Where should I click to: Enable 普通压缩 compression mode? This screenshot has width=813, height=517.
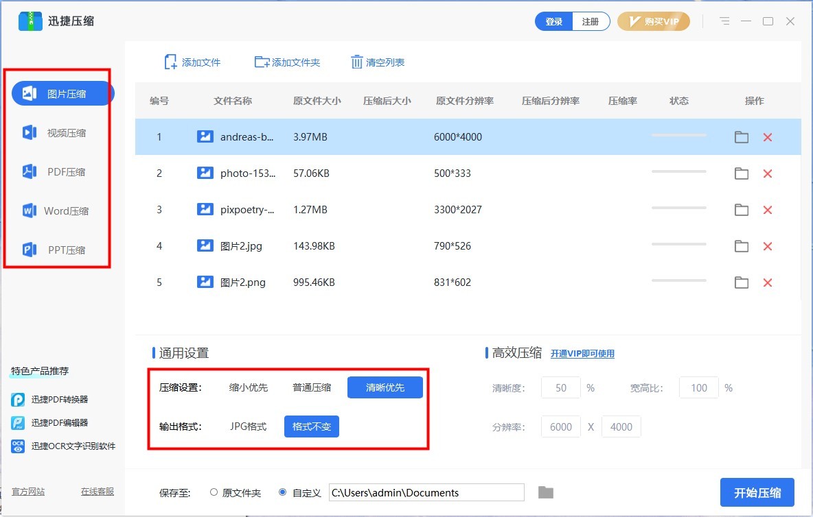point(312,387)
